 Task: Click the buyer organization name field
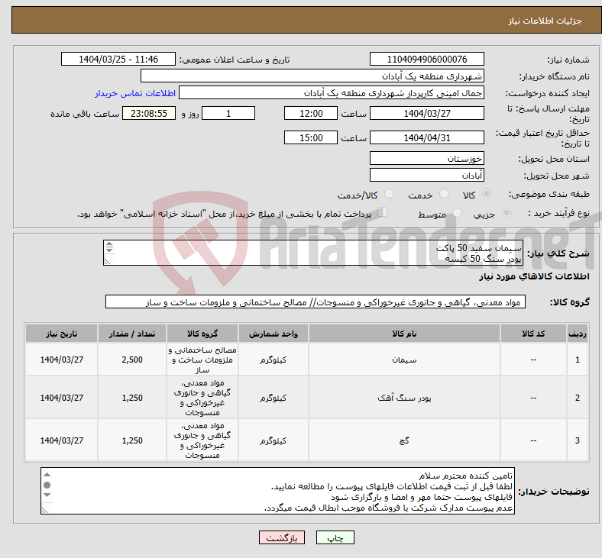coord(312,76)
